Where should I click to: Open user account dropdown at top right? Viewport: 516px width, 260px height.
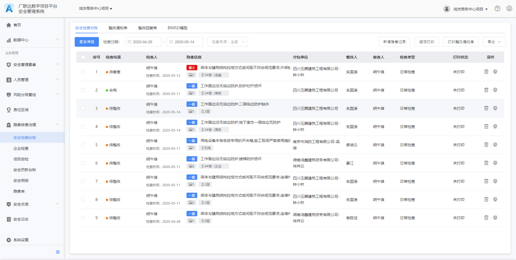point(470,9)
